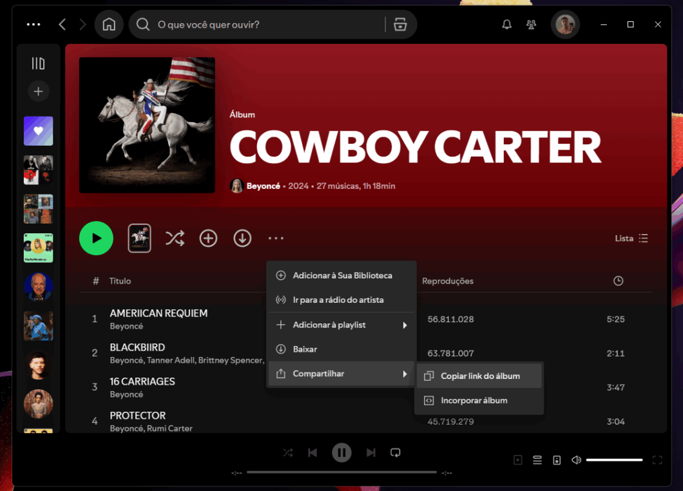Open the queue panel
This screenshot has width=683, height=491.
coord(537,459)
